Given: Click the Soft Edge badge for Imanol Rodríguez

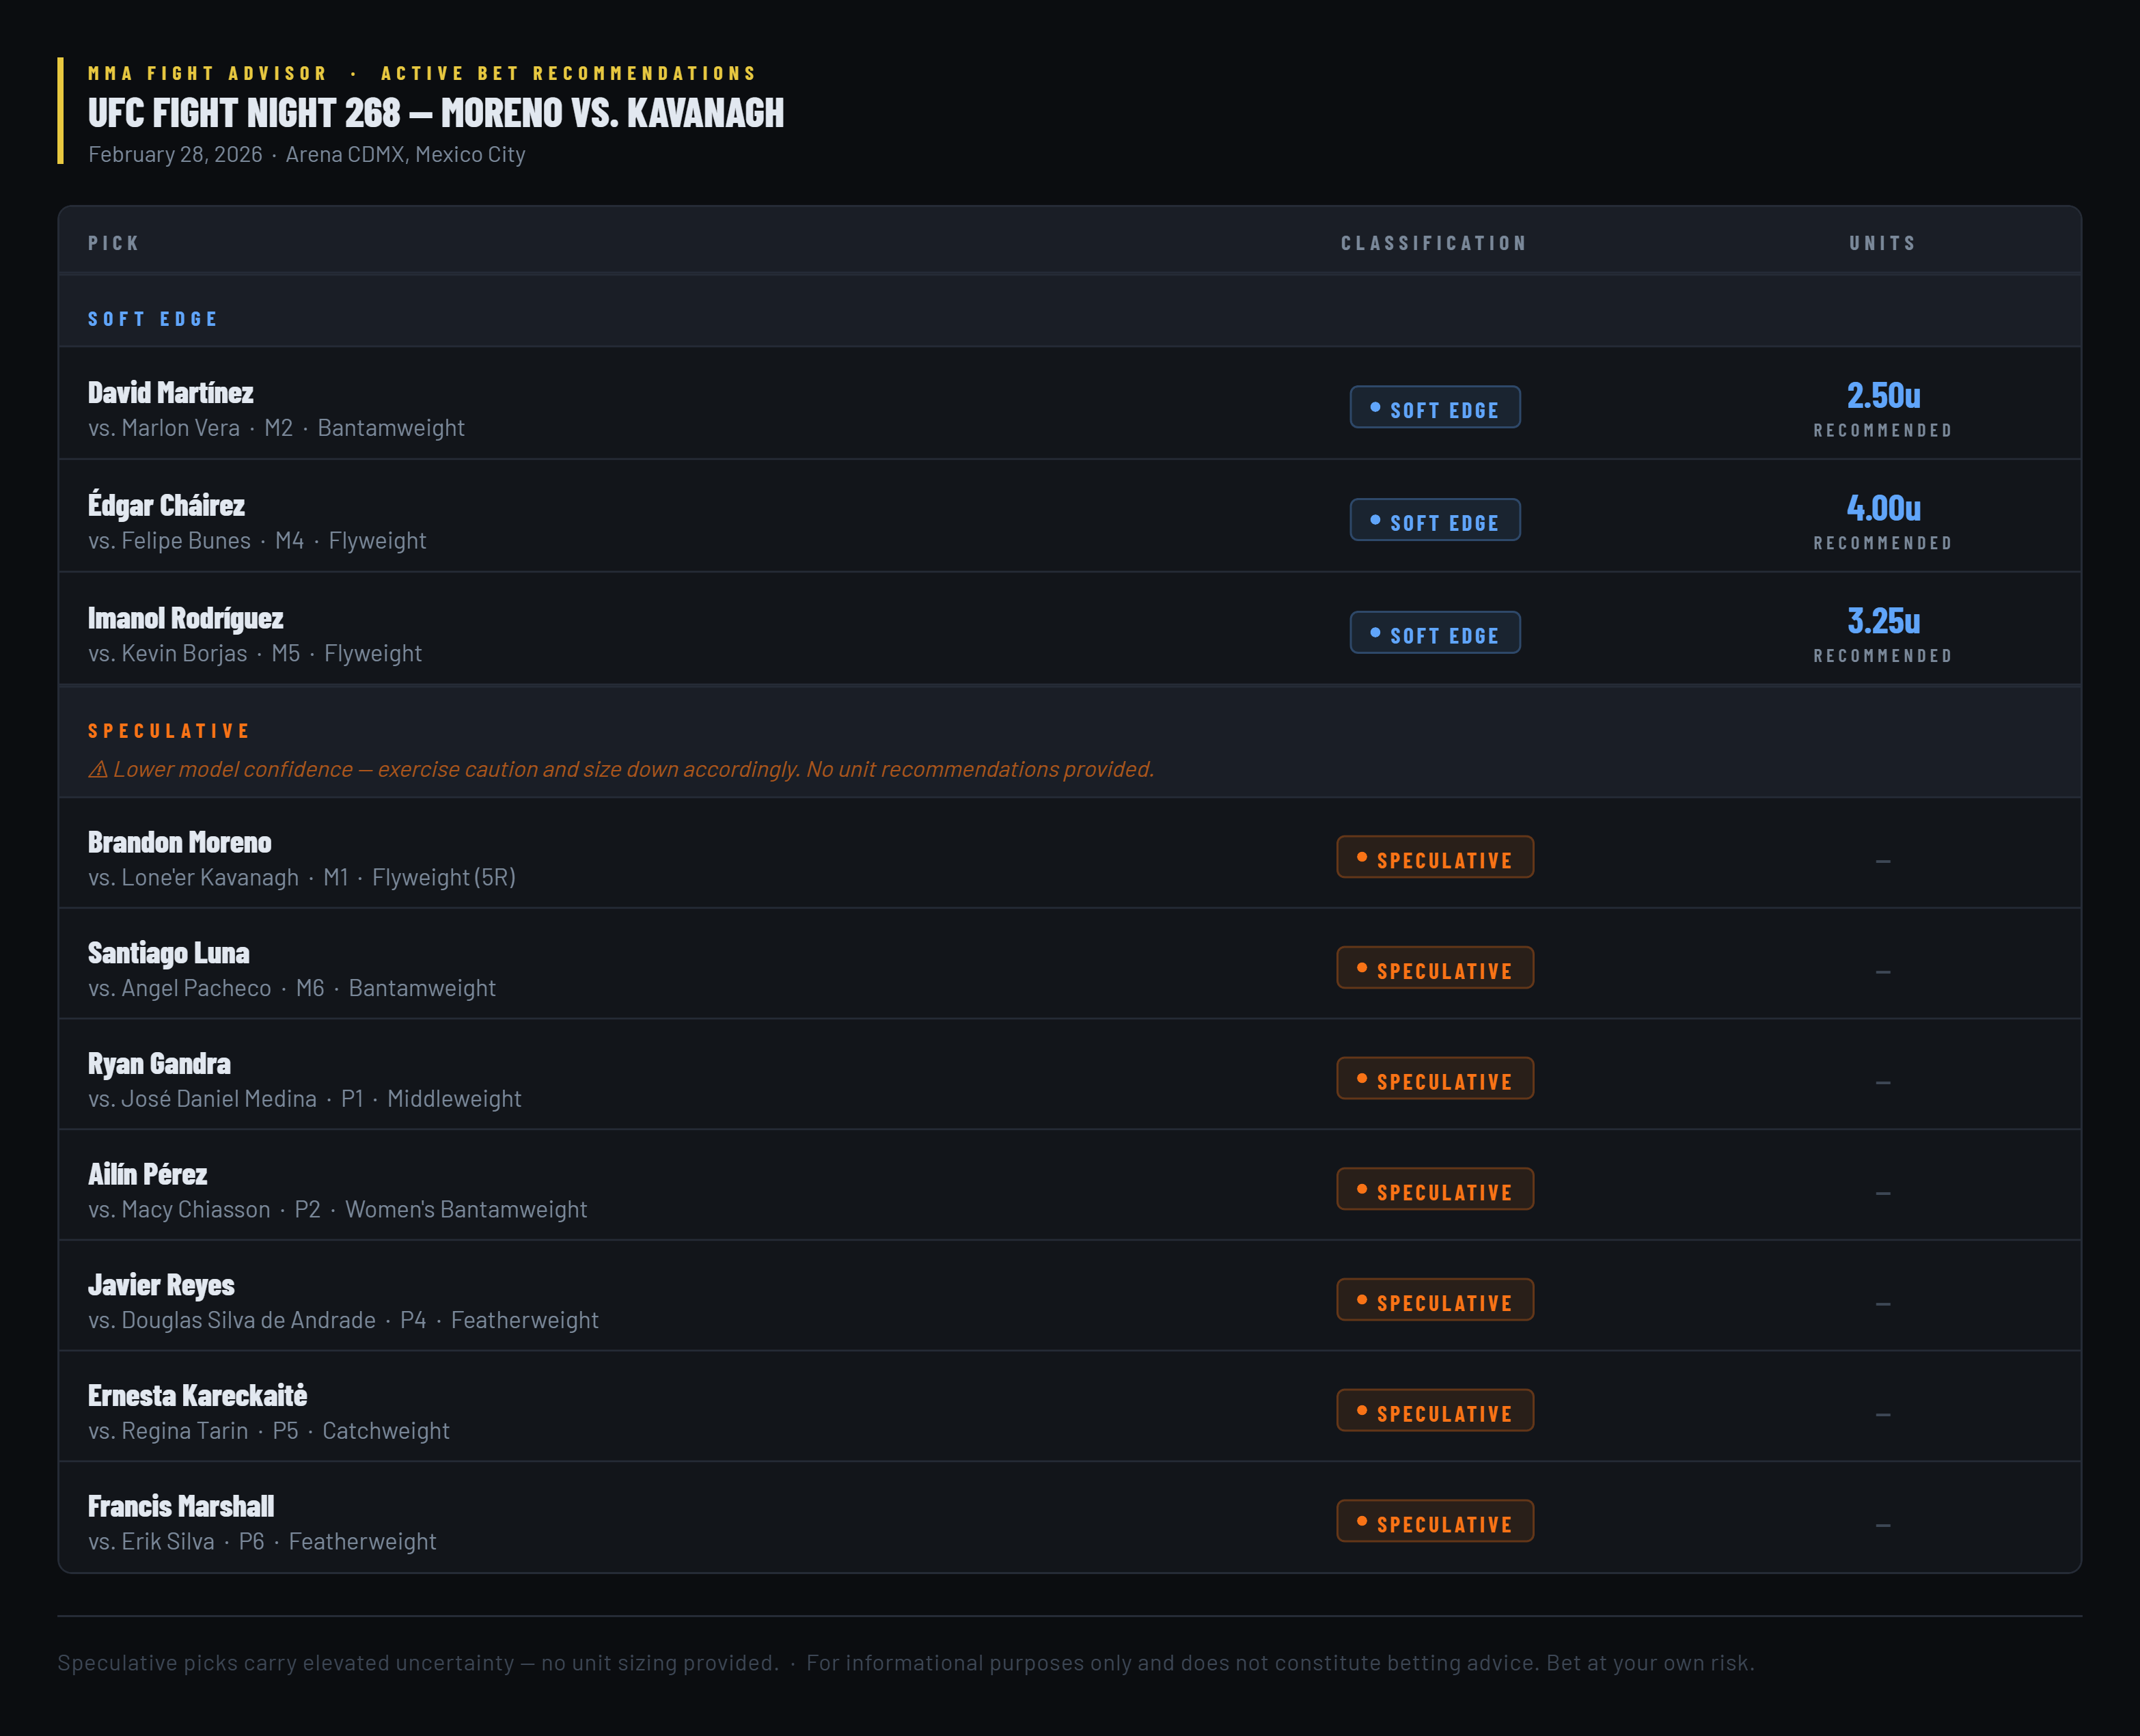Looking at the screenshot, I should click(1434, 633).
